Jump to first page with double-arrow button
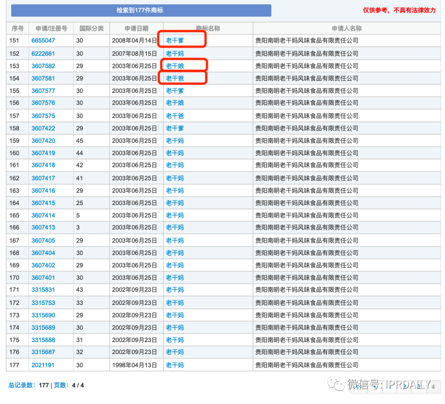 tap(359, 387)
